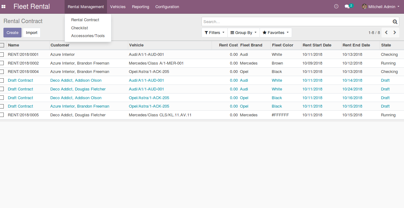Select Accessories/Tools menu entry
The image size is (404, 208).
click(x=88, y=36)
